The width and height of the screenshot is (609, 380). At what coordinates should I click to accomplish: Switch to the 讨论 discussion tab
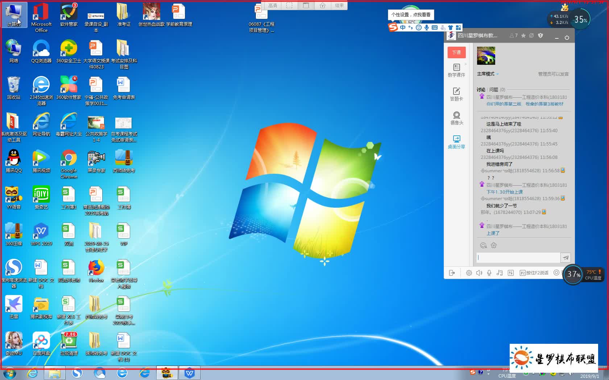pyautogui.click(x=481, y=89)
